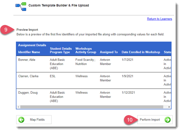Select the Clarren, Clarke row cell

[28, 76]
